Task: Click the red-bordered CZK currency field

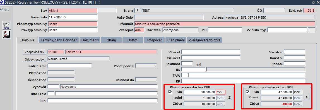Action: [x=221, y=92]
